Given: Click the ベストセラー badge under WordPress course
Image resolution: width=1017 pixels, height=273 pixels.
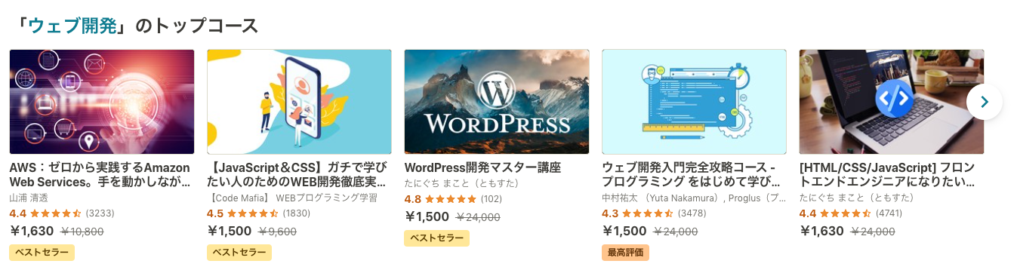Looking at the screenshot, I should [437, 238].
